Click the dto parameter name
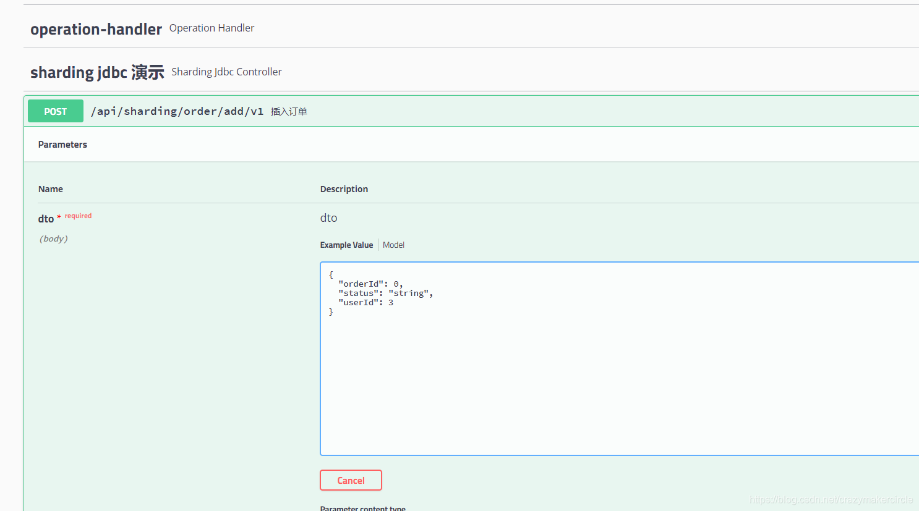Image resolution: width=919 pixels, height=511 pixels. pyautogui.click(x=46, y=219)
